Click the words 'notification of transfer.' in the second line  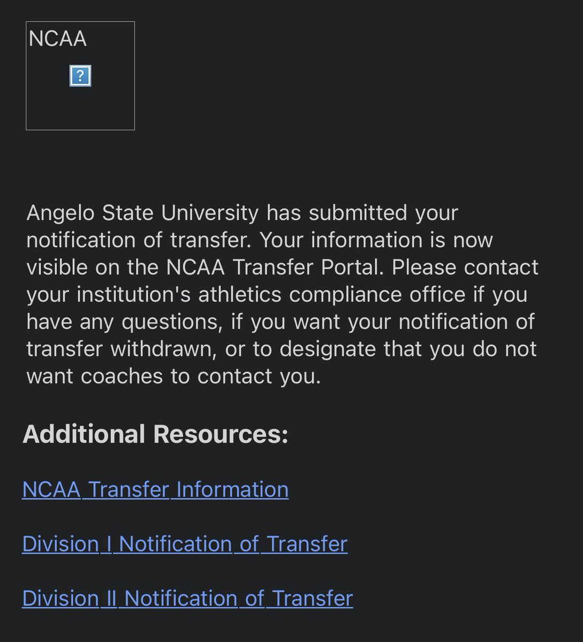[x=139, y=240]
